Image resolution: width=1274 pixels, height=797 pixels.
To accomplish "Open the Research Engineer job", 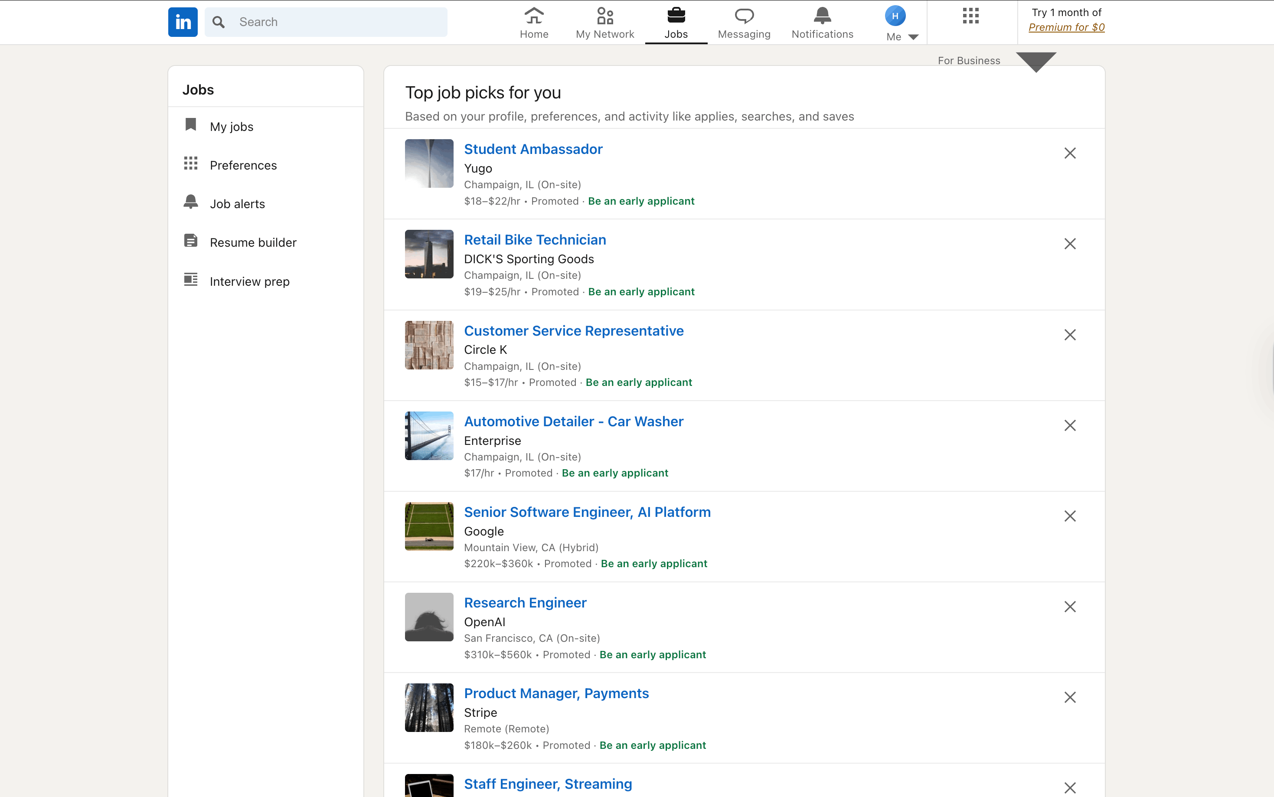I will pos(525,603).
